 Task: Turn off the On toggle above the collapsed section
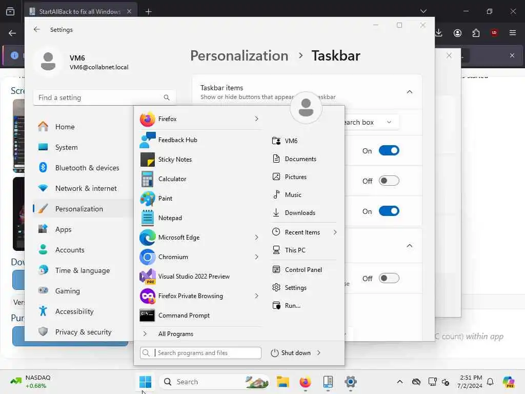click(x=389, y=211)
